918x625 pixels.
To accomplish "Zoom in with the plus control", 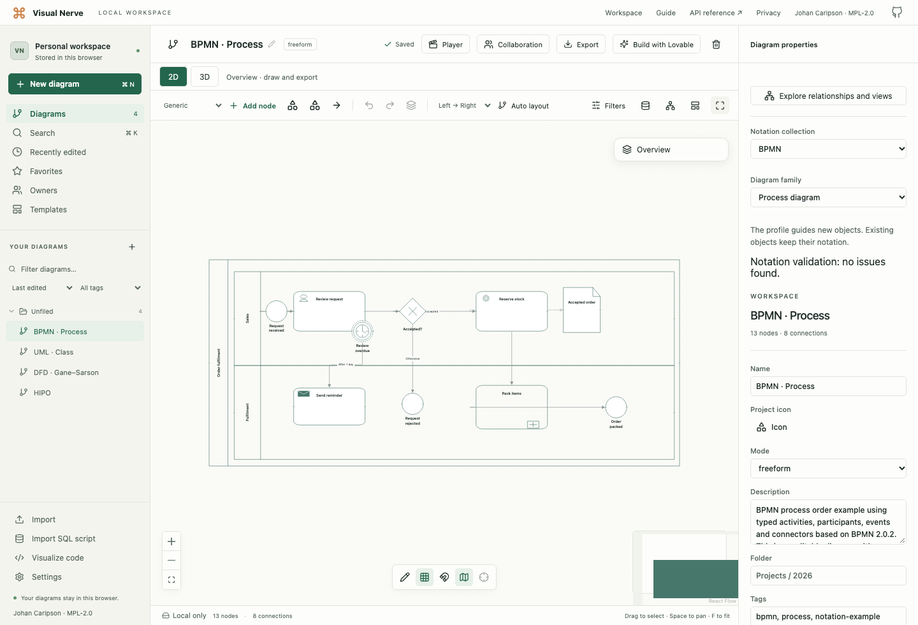I will [x=171, y=541].
